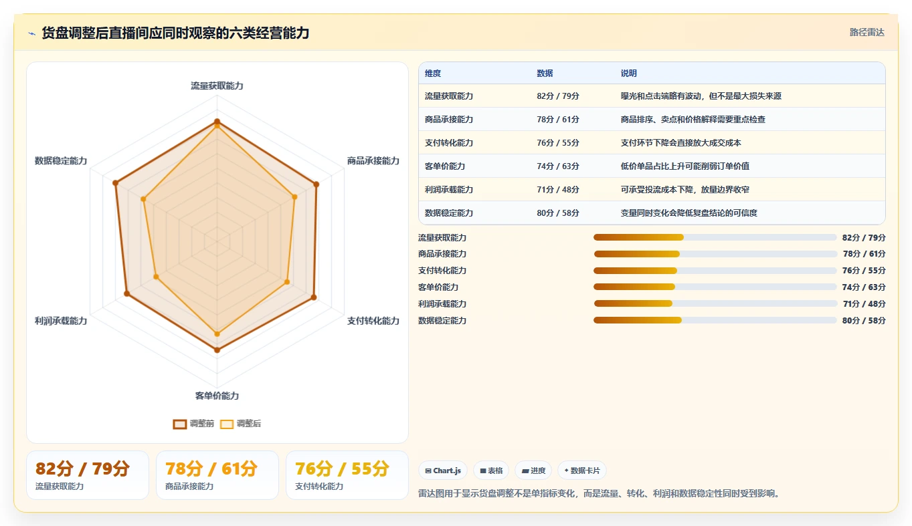Click the 路径雷达 label in the header

click(x=867, y=32)
